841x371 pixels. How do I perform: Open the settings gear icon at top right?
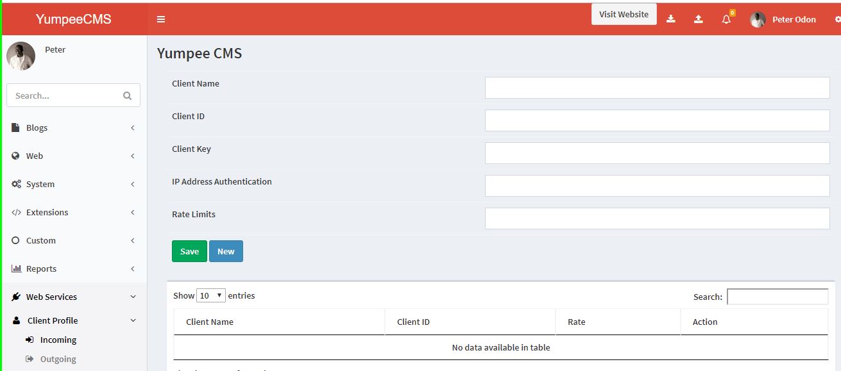point(838,20)
